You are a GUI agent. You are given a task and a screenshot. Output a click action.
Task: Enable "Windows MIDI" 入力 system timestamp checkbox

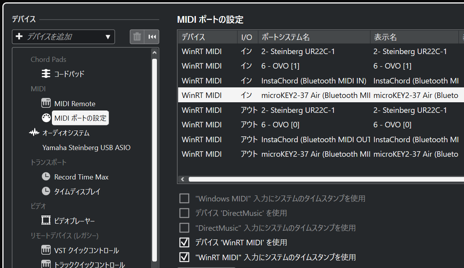[x=184, y=198]
